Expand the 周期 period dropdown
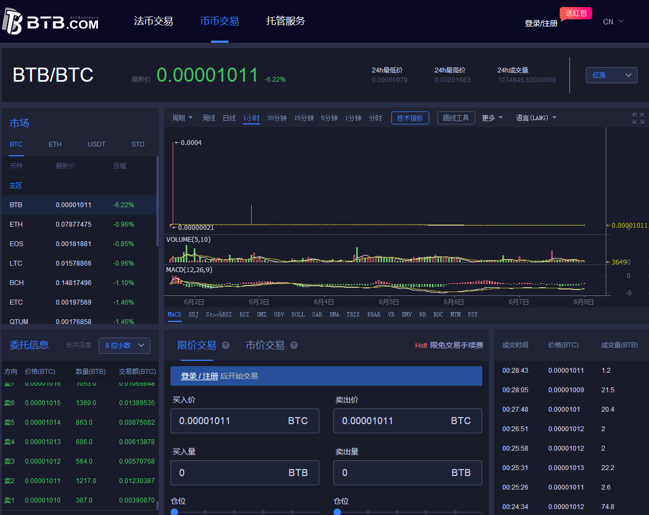This screenshot has width=649, height=515. point(182,118)
